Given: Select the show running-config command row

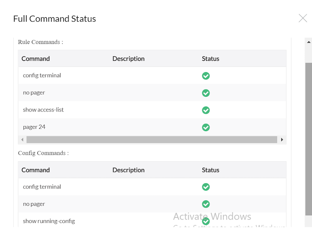Looking at the screenshot, I should tap(49, 221).
